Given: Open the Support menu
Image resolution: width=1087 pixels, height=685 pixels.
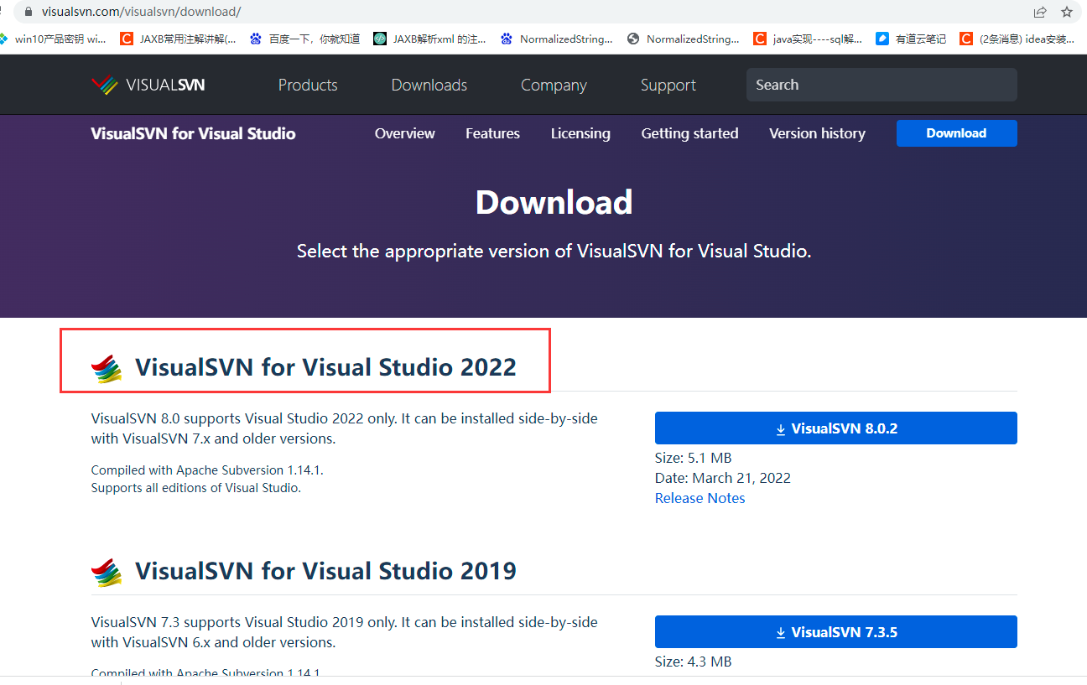Looking at the screenshot, I should pyautogui.click(x=668, y=85).
